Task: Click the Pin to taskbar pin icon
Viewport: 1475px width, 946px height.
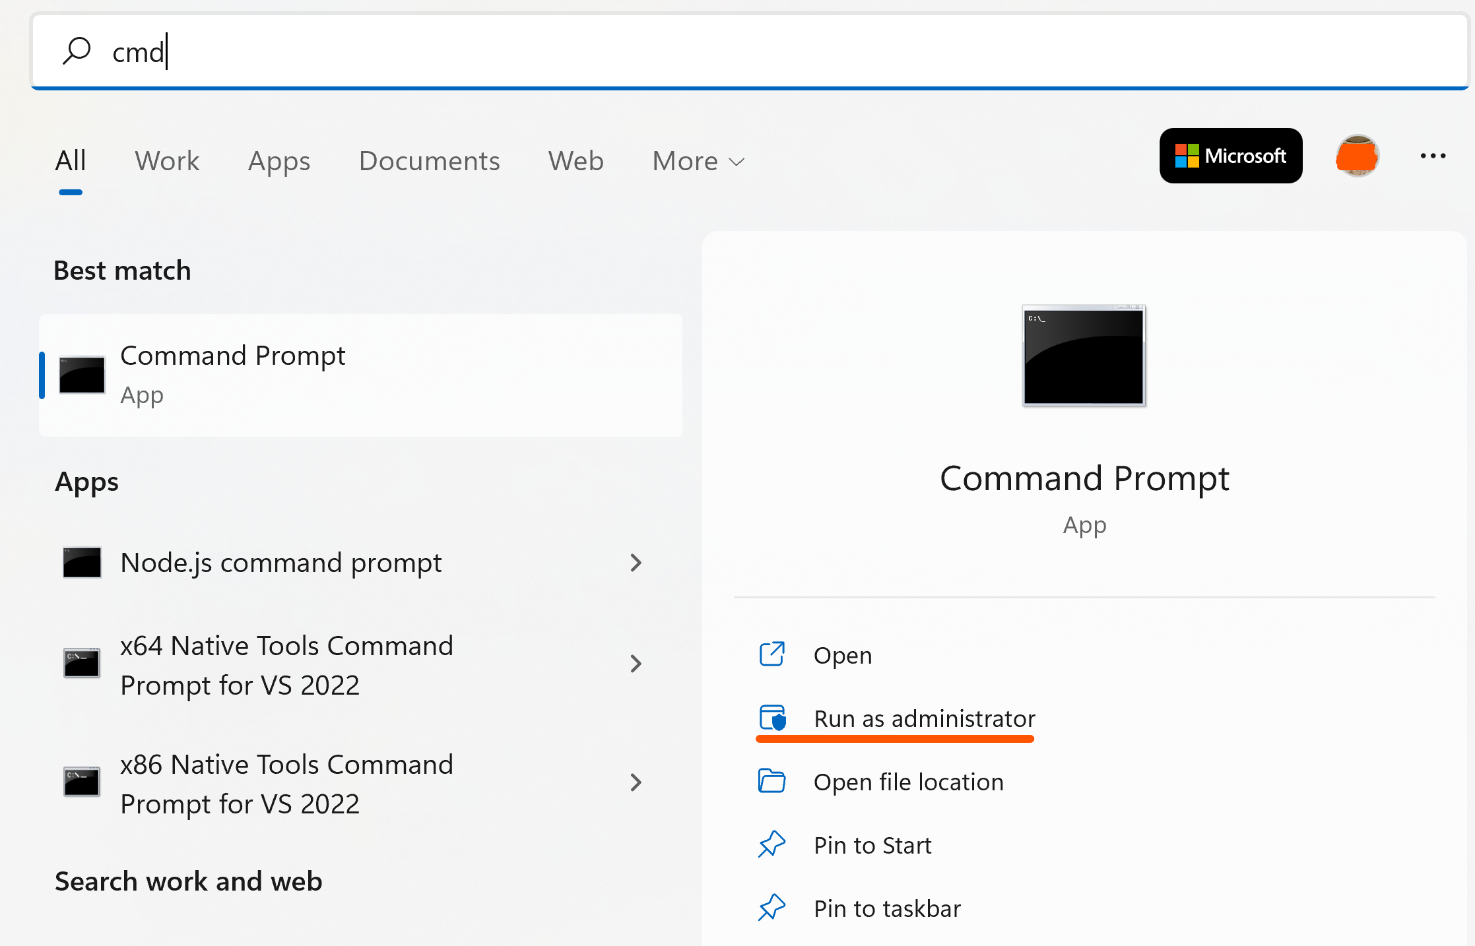Action: pyautogui.click(x=772, y=908)
